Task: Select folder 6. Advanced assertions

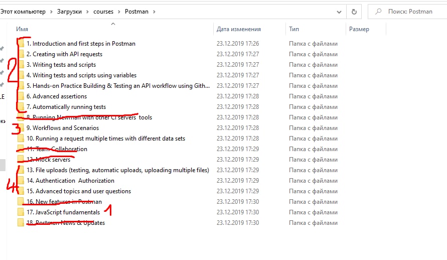Action: click(x=57, y=96)
